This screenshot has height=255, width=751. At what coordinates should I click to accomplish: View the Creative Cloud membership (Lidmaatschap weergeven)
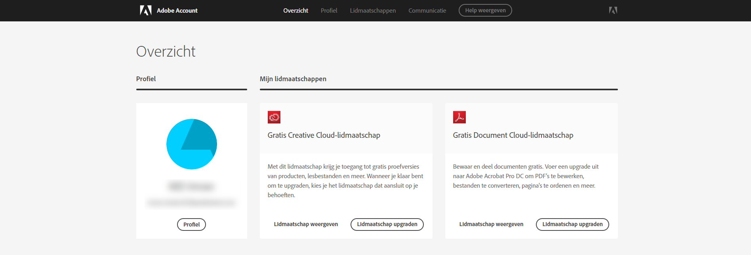pyautogui.click(x=306, y=224)
